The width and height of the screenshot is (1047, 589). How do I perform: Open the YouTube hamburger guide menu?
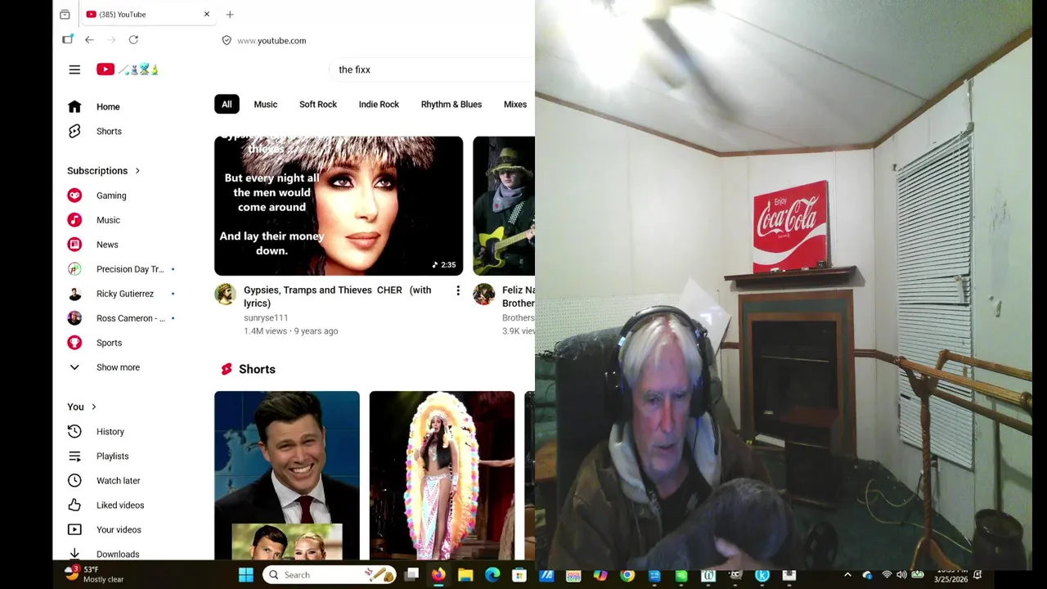(74, 70)
